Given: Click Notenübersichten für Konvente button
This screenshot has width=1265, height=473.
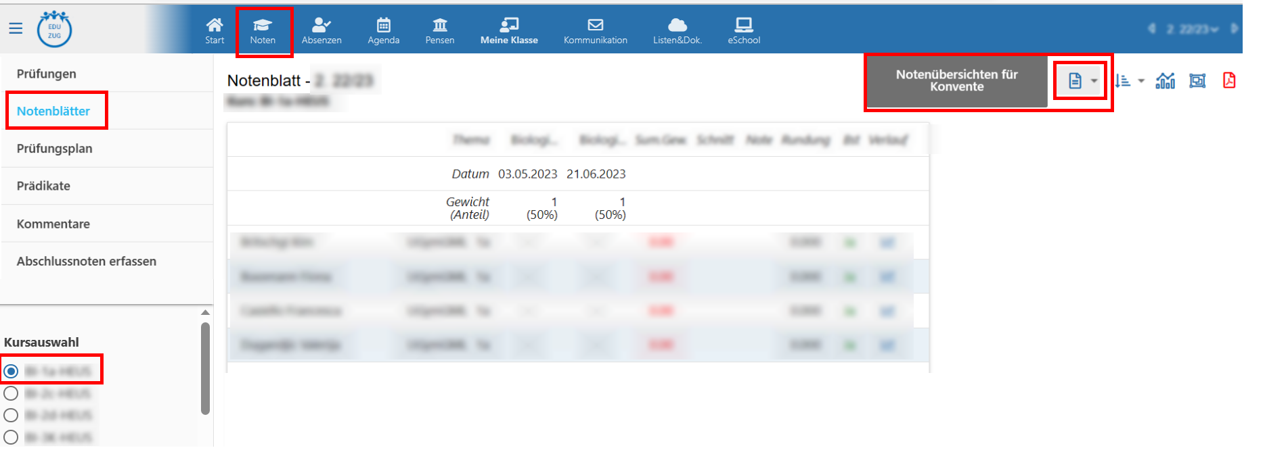Looking at the screenshot, I should [956, 80].
